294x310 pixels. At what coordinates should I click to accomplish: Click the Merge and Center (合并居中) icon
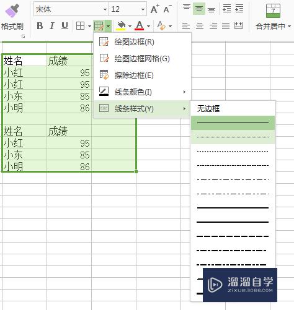pos(273,11)
